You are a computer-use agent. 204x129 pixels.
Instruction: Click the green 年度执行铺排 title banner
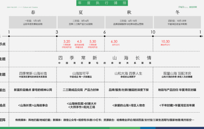(102, 3)
